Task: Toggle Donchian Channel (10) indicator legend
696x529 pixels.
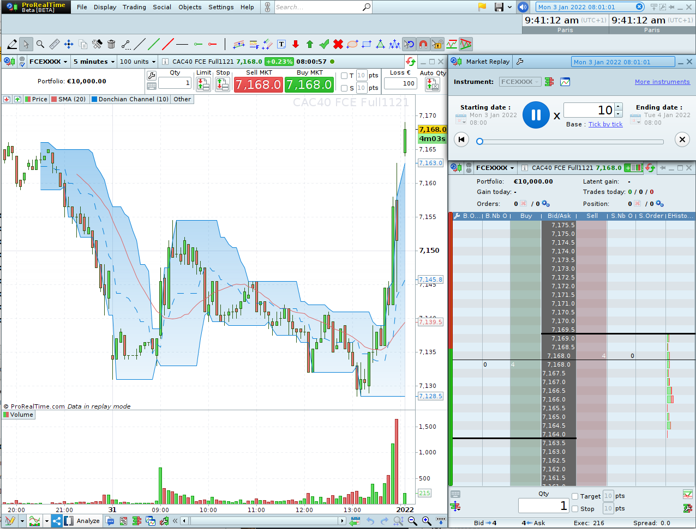Action: click(x=130, y=99)
